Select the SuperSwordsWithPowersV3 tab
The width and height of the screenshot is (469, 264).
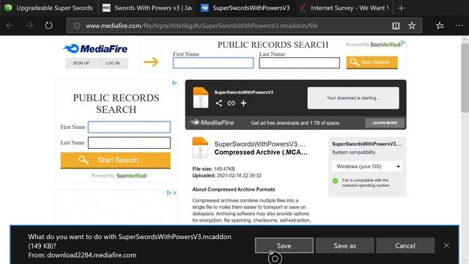(x=245, y=8)
